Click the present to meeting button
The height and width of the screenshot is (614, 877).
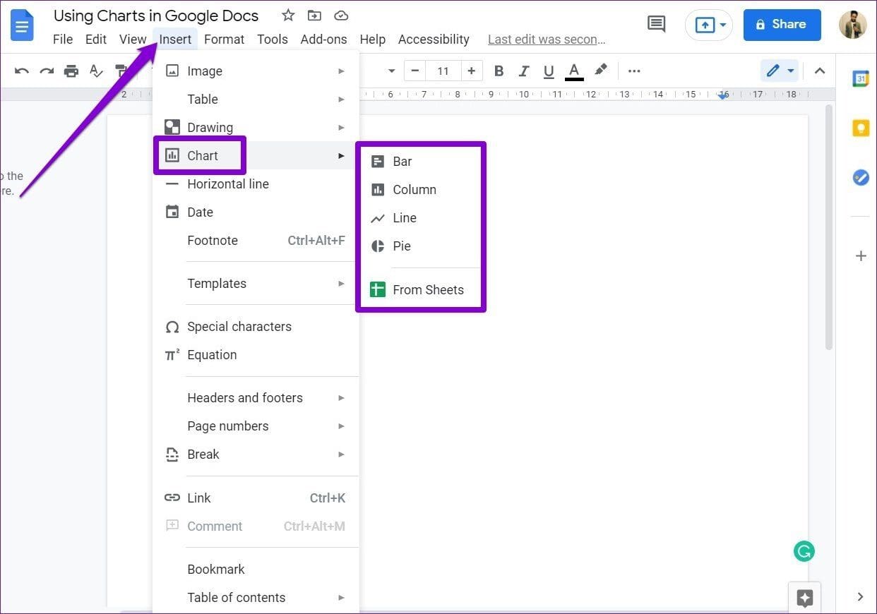(x=709, y=25)
